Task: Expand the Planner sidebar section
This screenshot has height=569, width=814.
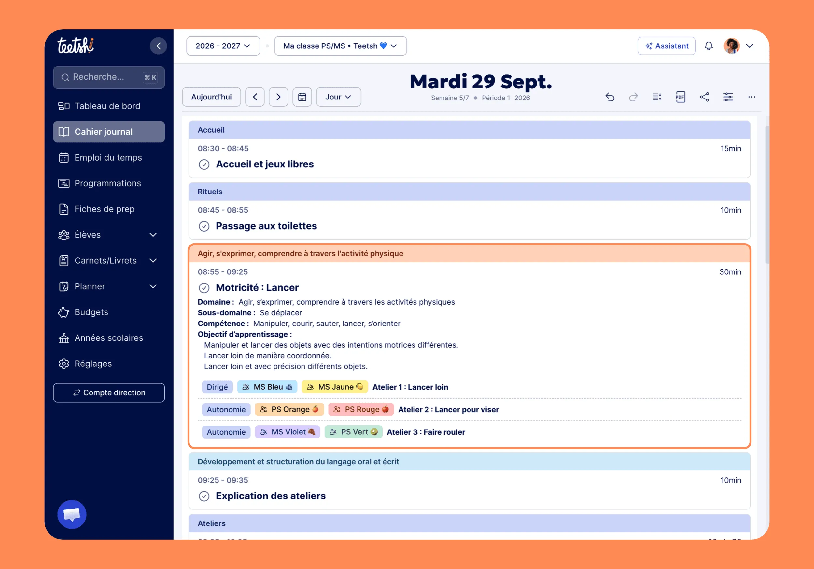Action: coord(153,286)
